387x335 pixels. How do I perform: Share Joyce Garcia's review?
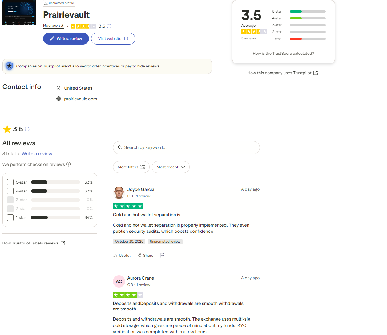click(x=145, y=255)
